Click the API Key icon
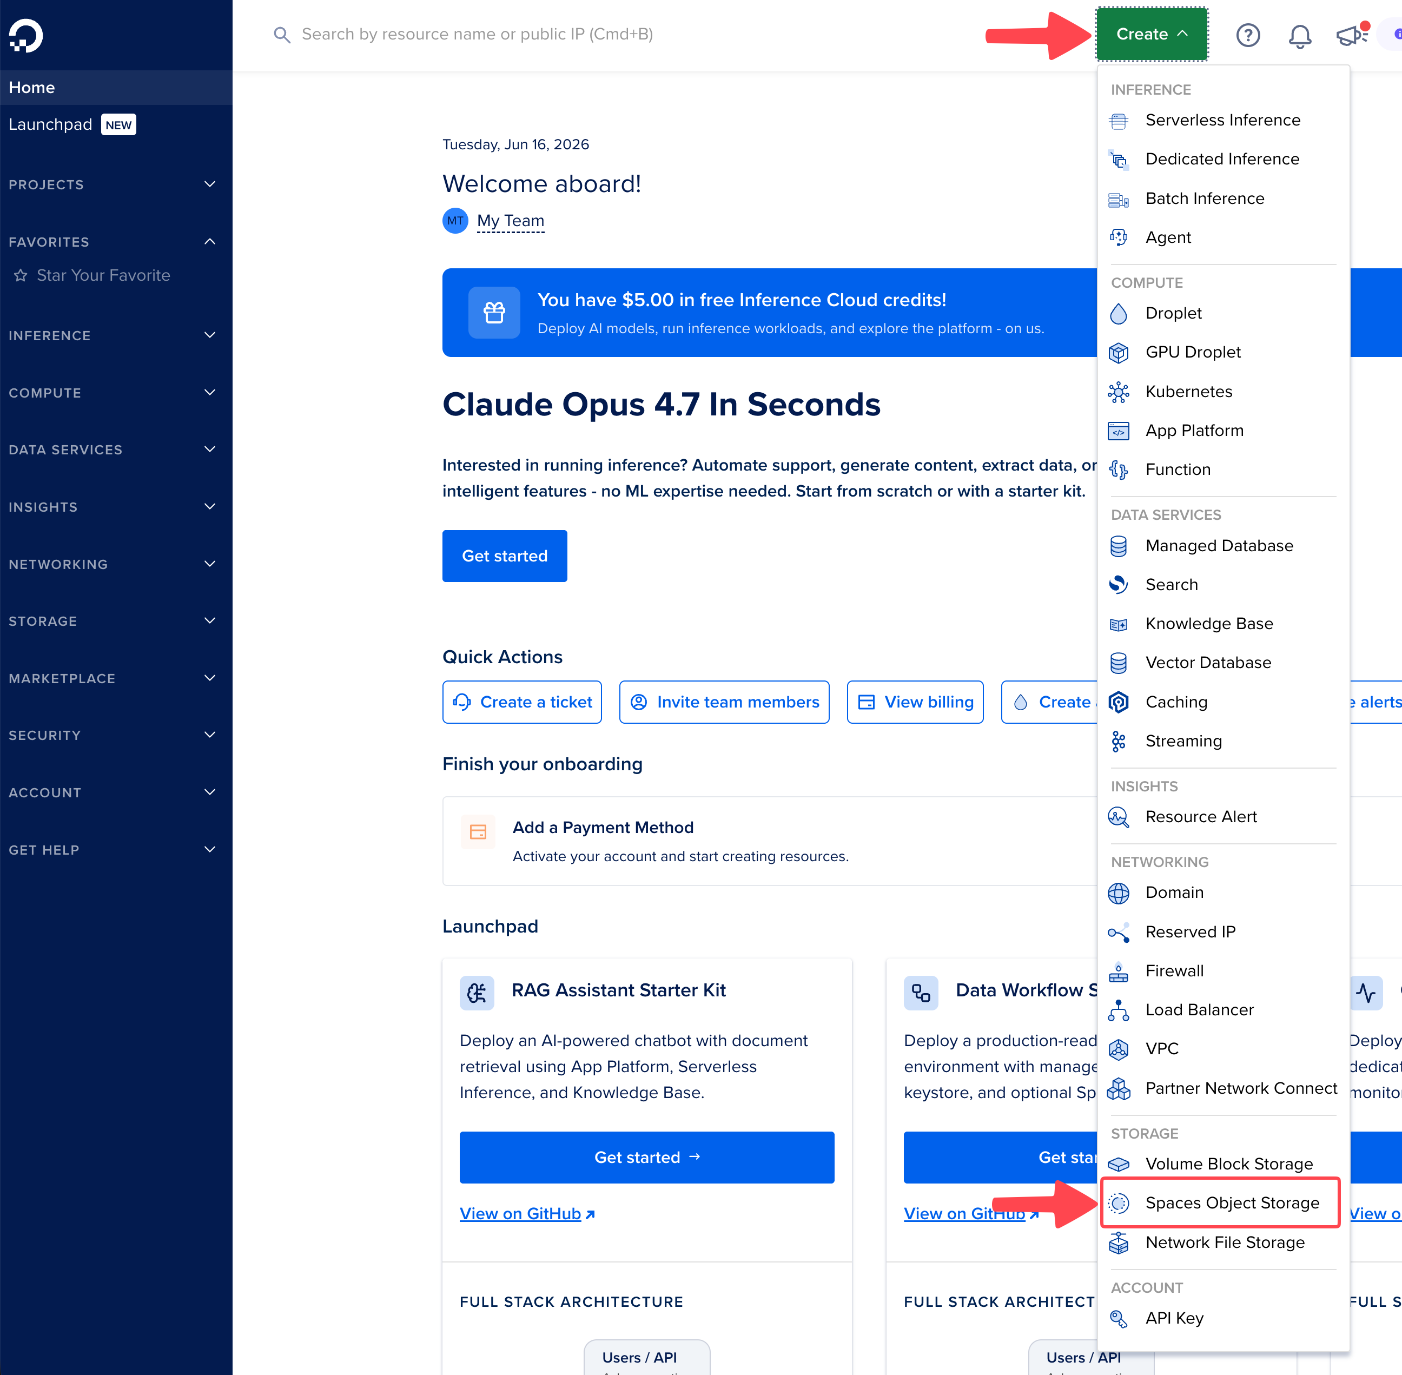 tap(1118, 1319)
